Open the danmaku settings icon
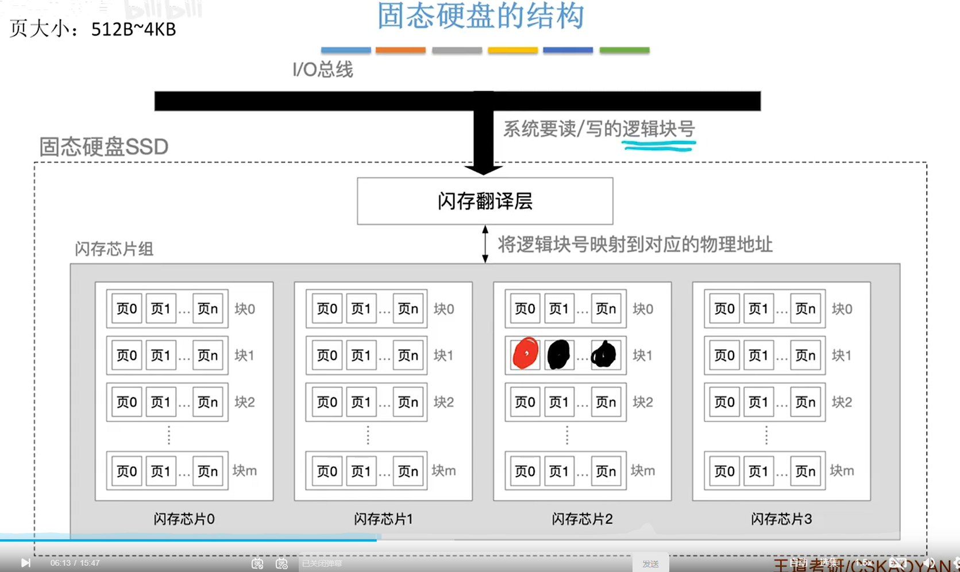Image resolution: width=960 pixels, height=572 pixels. tap(282, 563)
